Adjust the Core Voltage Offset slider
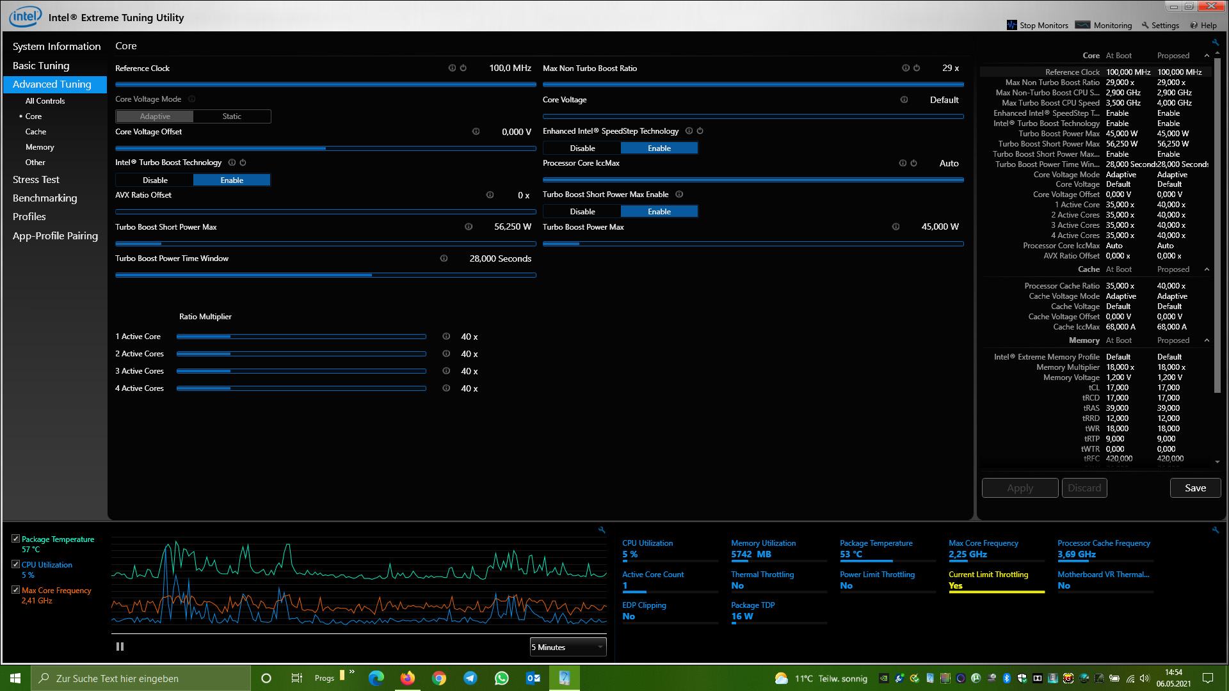The height and width of the screenshot is (691, 1229). pyautogui.click(x=326, y=148)
